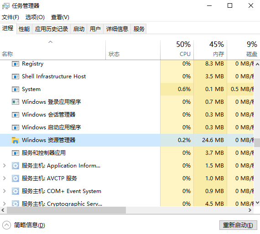Click the 重新启动(E) button

pyautogui.click(x=238, y=225)
